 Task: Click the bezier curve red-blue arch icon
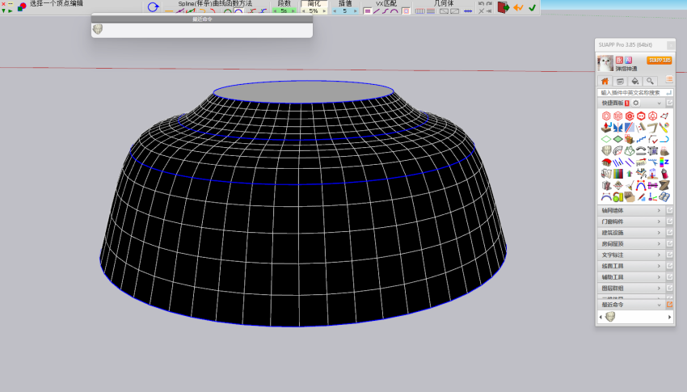pos(641,186)
